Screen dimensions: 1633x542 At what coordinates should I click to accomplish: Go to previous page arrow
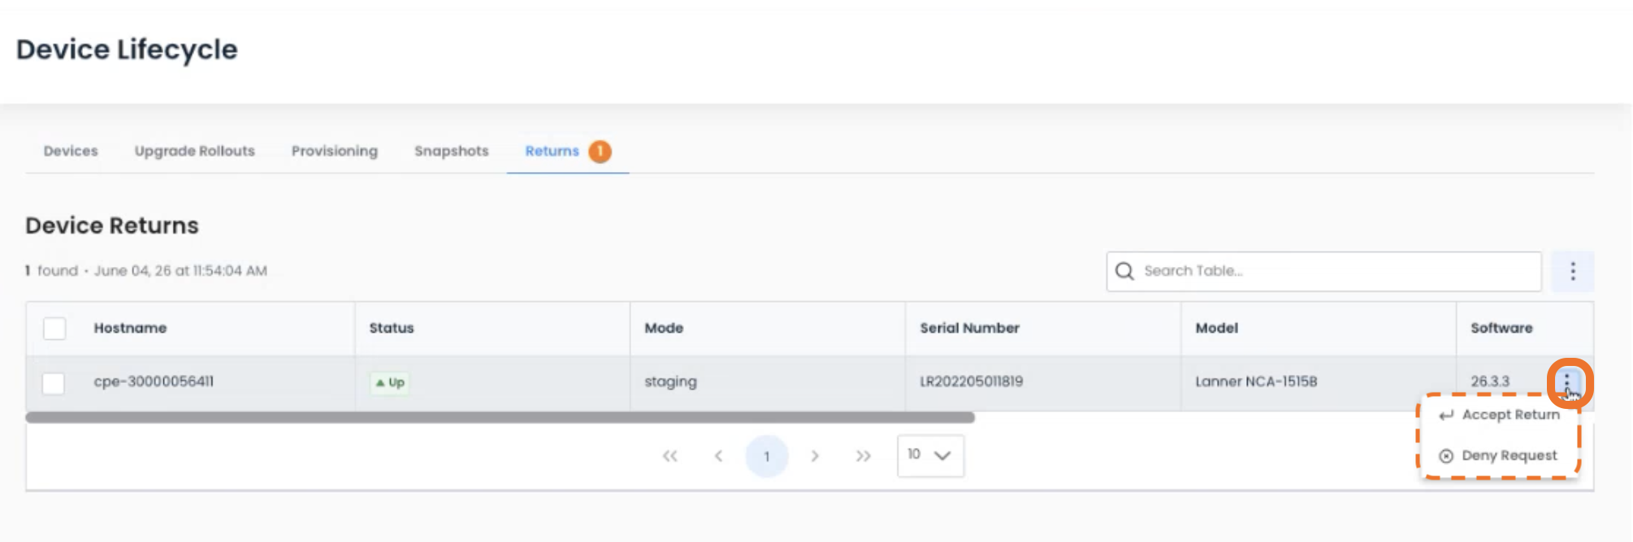(718, 456)
